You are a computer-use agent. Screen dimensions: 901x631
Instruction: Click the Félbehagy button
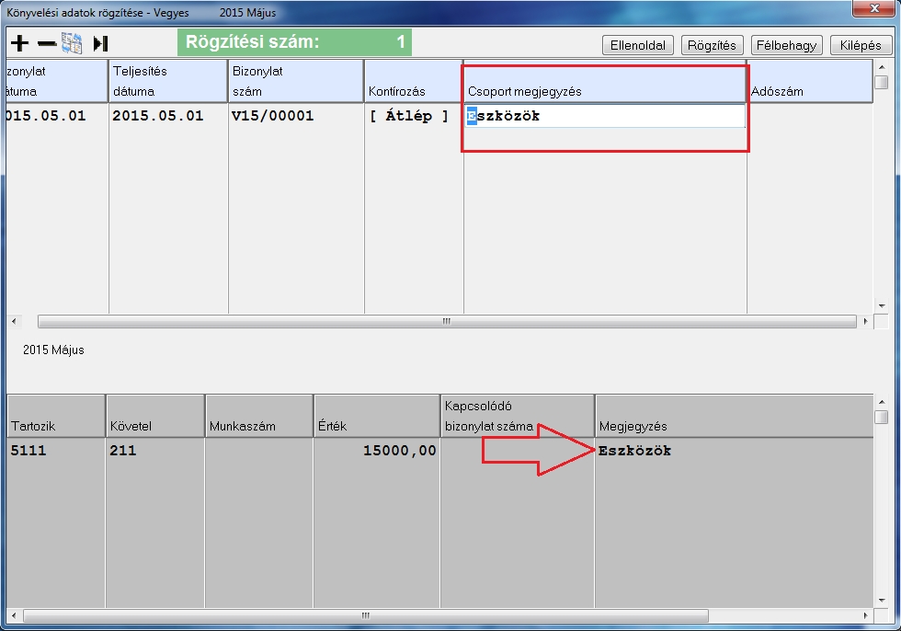click(787, 45)
